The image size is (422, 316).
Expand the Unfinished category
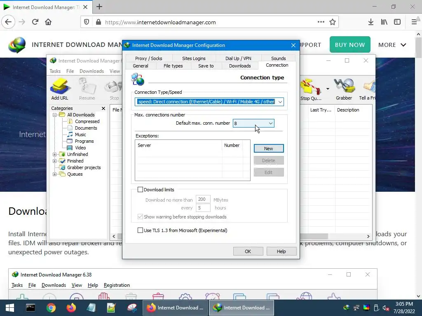coord(55,155)
